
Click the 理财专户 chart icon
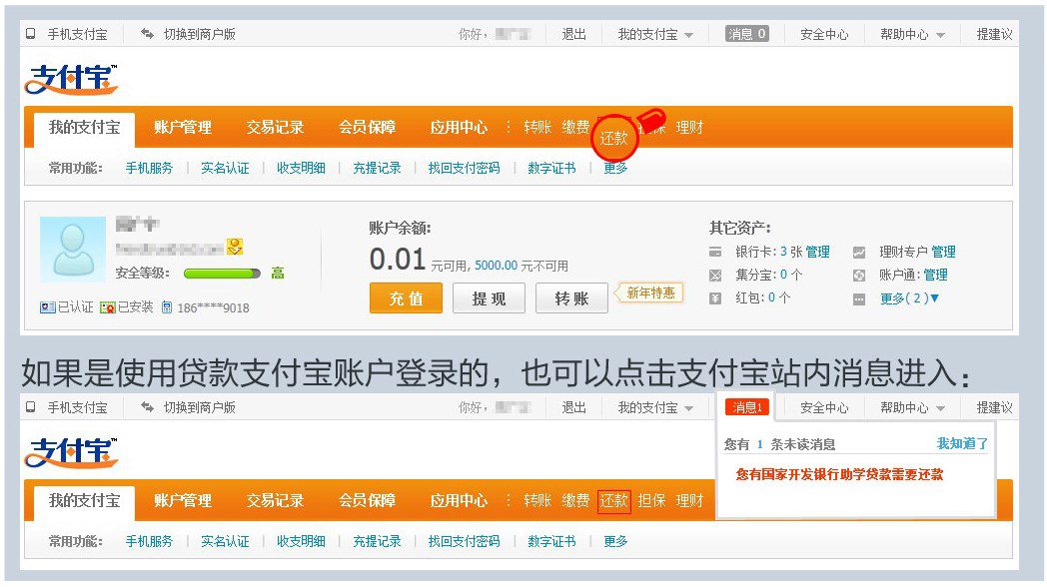tap(859, 252)
